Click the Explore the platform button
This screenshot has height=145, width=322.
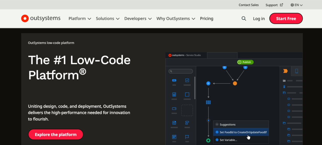pos(56,134)
